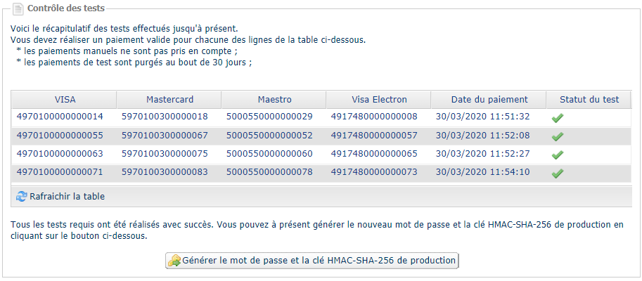Click the refresh arrows icon

[x=21, y=197]
